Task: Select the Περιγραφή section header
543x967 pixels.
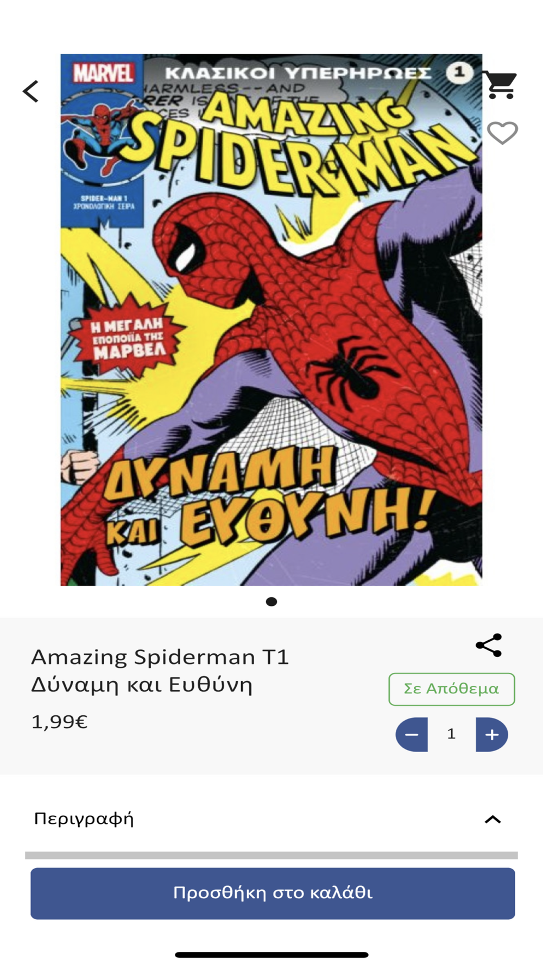Action: 271,819
